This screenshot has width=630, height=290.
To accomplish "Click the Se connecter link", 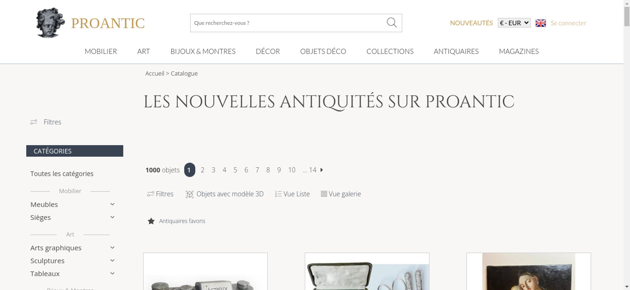I will point(568,23).
